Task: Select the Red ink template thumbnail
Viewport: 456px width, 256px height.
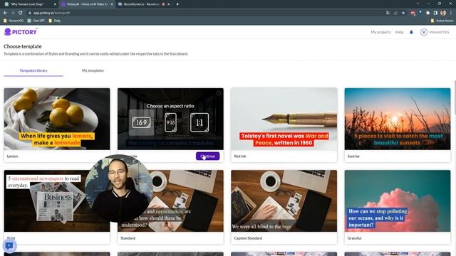Action: (x=284, y=119)
